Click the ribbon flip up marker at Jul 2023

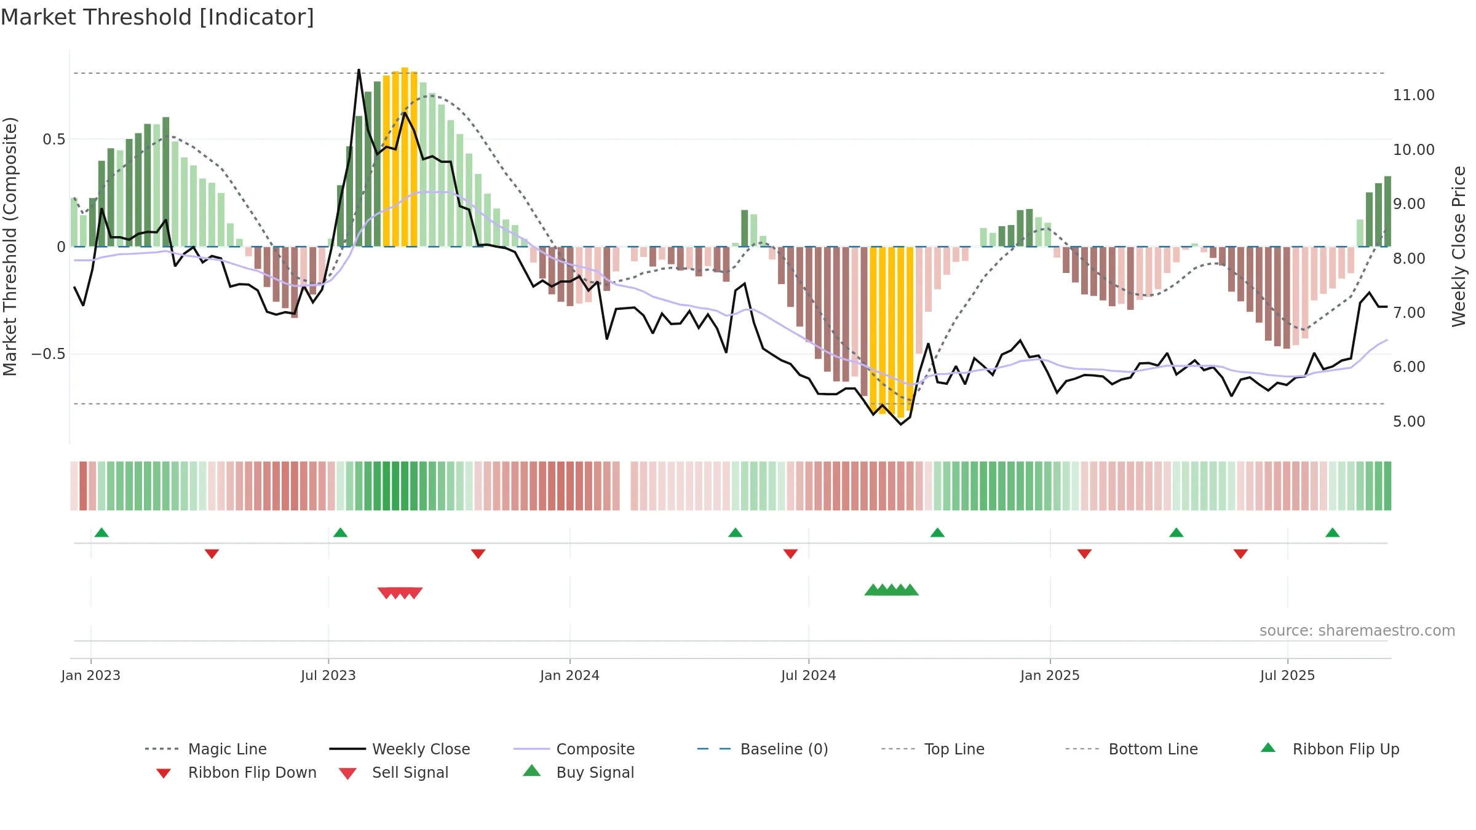[x=340, y=532]
